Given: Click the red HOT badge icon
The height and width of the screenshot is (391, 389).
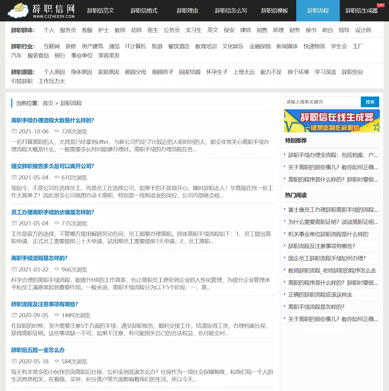Looking at the screenshot, I should [380, 5].
